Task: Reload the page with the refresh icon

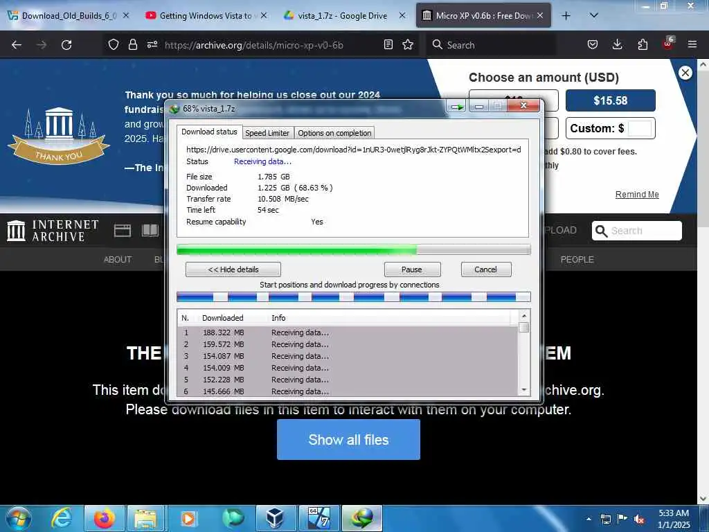Action: click(66, 45)
